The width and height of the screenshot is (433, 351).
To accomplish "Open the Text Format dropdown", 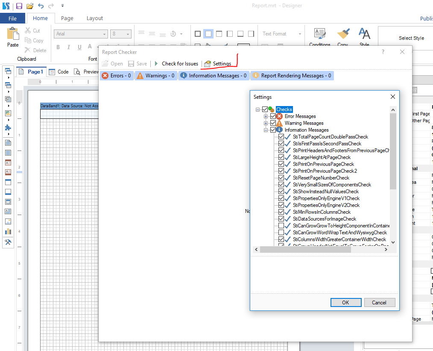I will point(300,34).
